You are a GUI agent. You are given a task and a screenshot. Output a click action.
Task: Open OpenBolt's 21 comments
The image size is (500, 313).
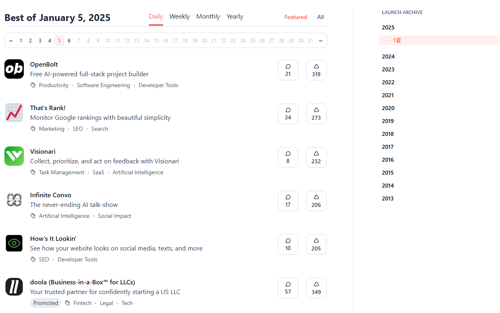(x=288, y=70)
